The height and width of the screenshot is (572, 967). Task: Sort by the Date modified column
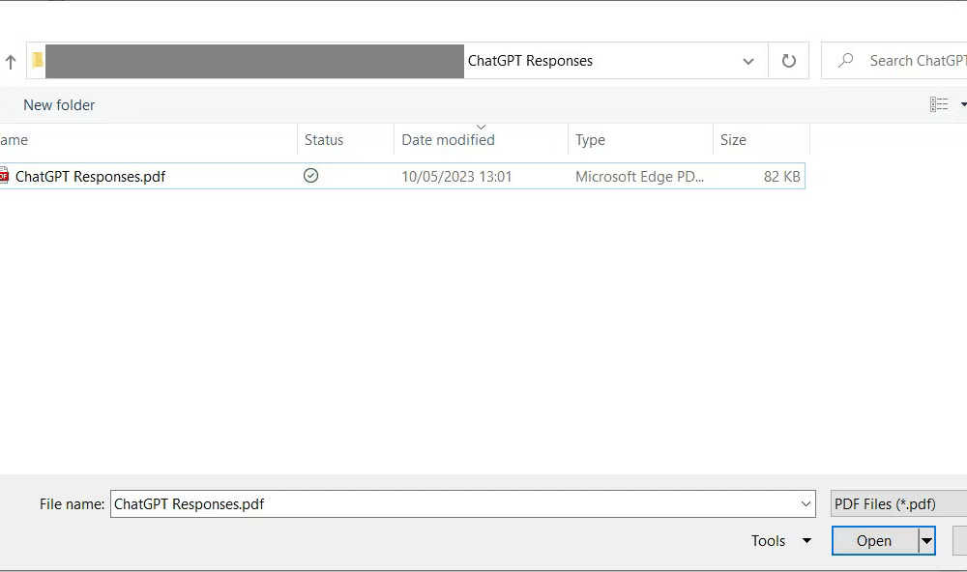tap(481, 139)
